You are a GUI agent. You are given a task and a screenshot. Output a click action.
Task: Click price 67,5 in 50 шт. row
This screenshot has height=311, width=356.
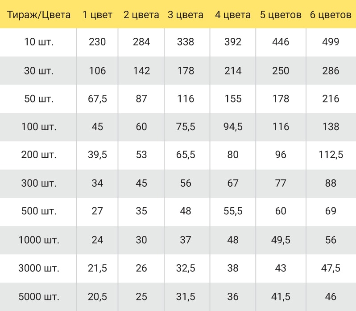(97, 99)
